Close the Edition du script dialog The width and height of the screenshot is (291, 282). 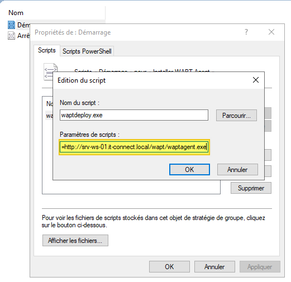(256, 80)
